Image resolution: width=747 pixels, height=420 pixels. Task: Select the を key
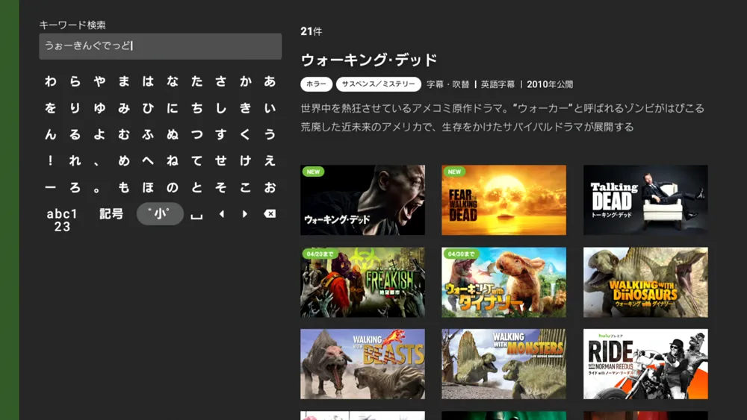pos(51,108)
